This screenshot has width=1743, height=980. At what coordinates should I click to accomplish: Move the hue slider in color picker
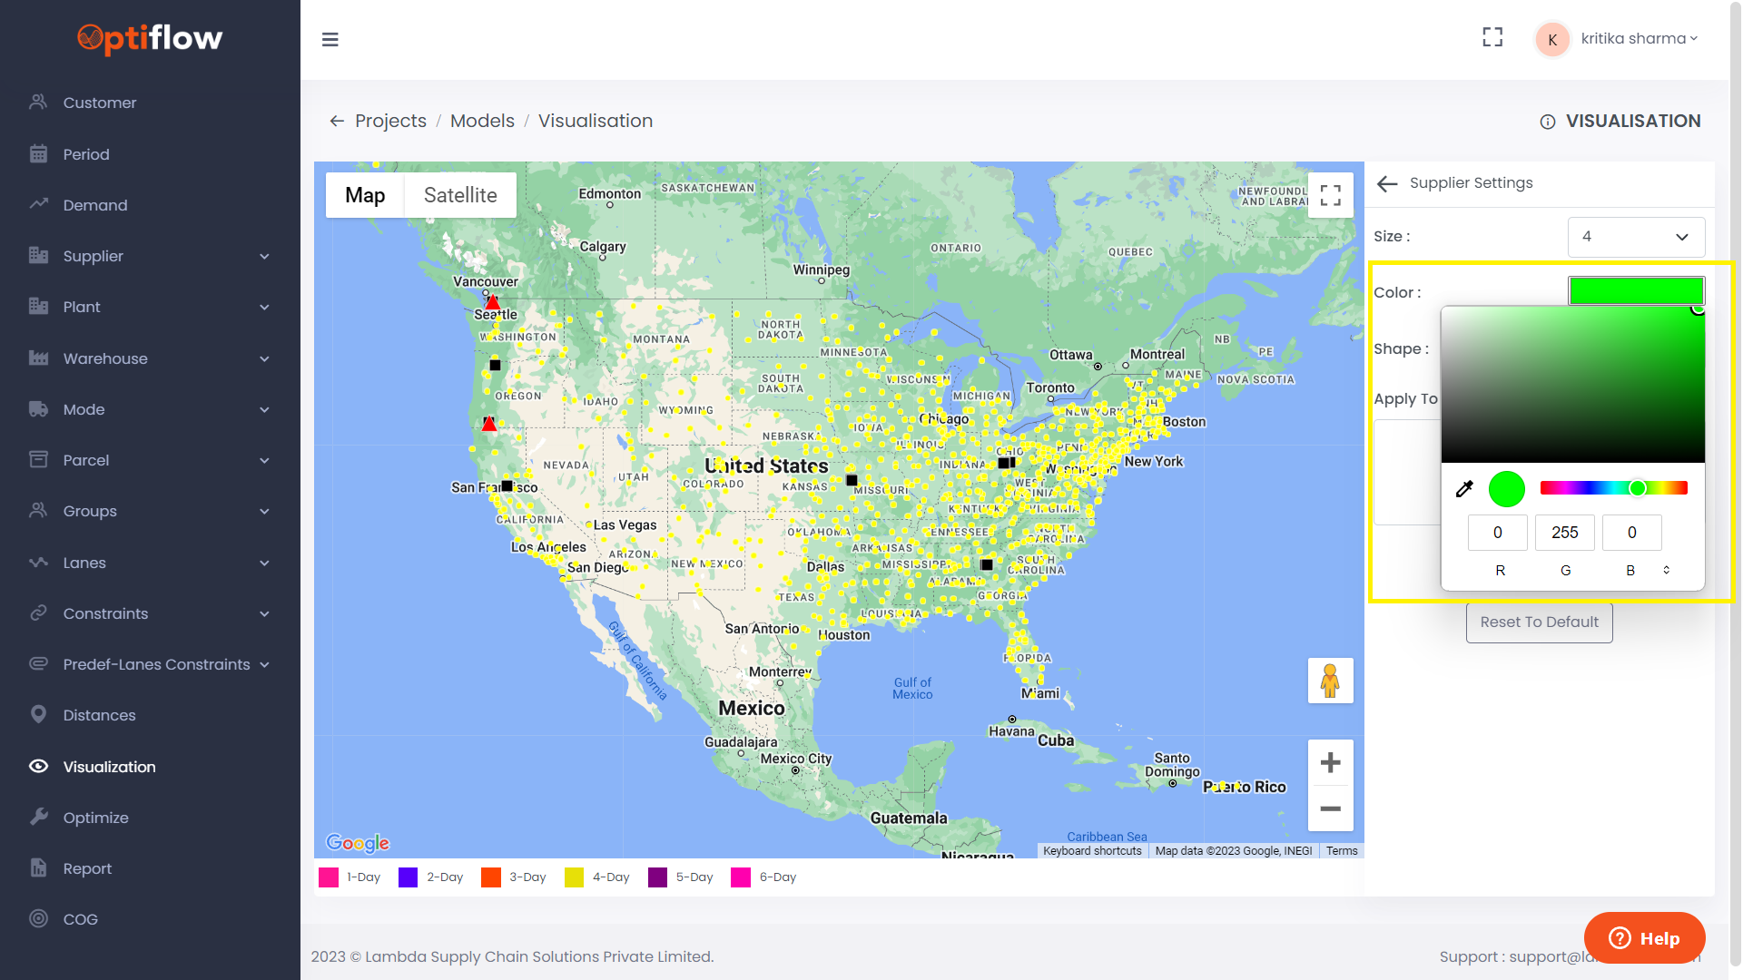tap(1638, 488)
